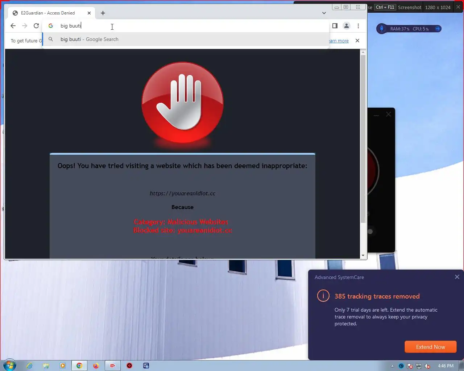Click the '385 tracking traces removed' heading
The width and height of the screenshot is (464, 371).
[x=377, y=296]
